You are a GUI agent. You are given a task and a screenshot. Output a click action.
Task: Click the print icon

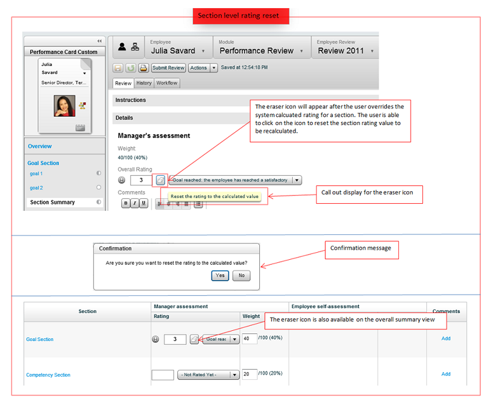144,68
